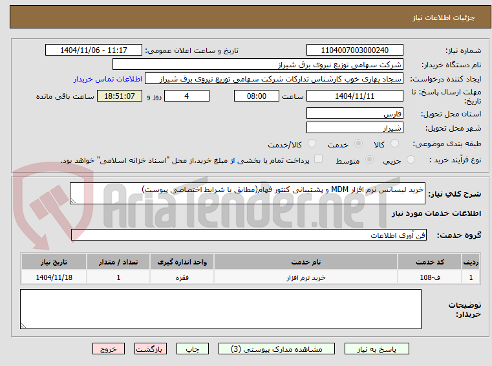
Task: Select the کالا/خدمت radio button
Action: 312,144
